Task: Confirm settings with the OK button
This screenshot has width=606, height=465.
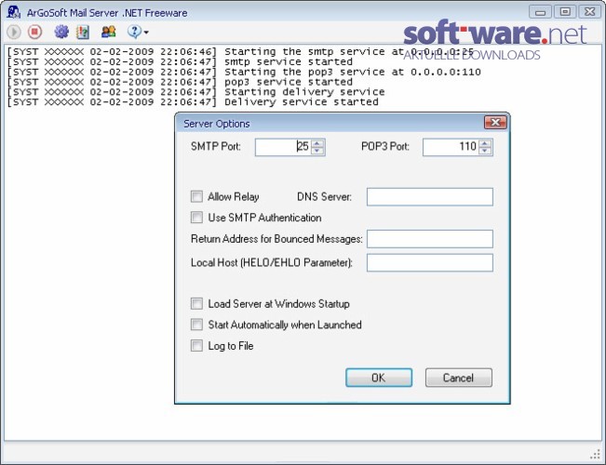Action: (x=379, y=378)
